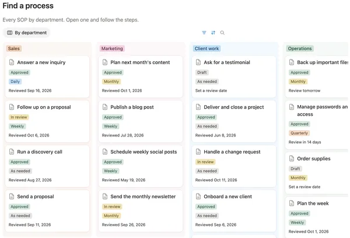Open Send the monthly newsletter title
The height and width of the screenshot is (238, 350).
click(x=143, y=197)
